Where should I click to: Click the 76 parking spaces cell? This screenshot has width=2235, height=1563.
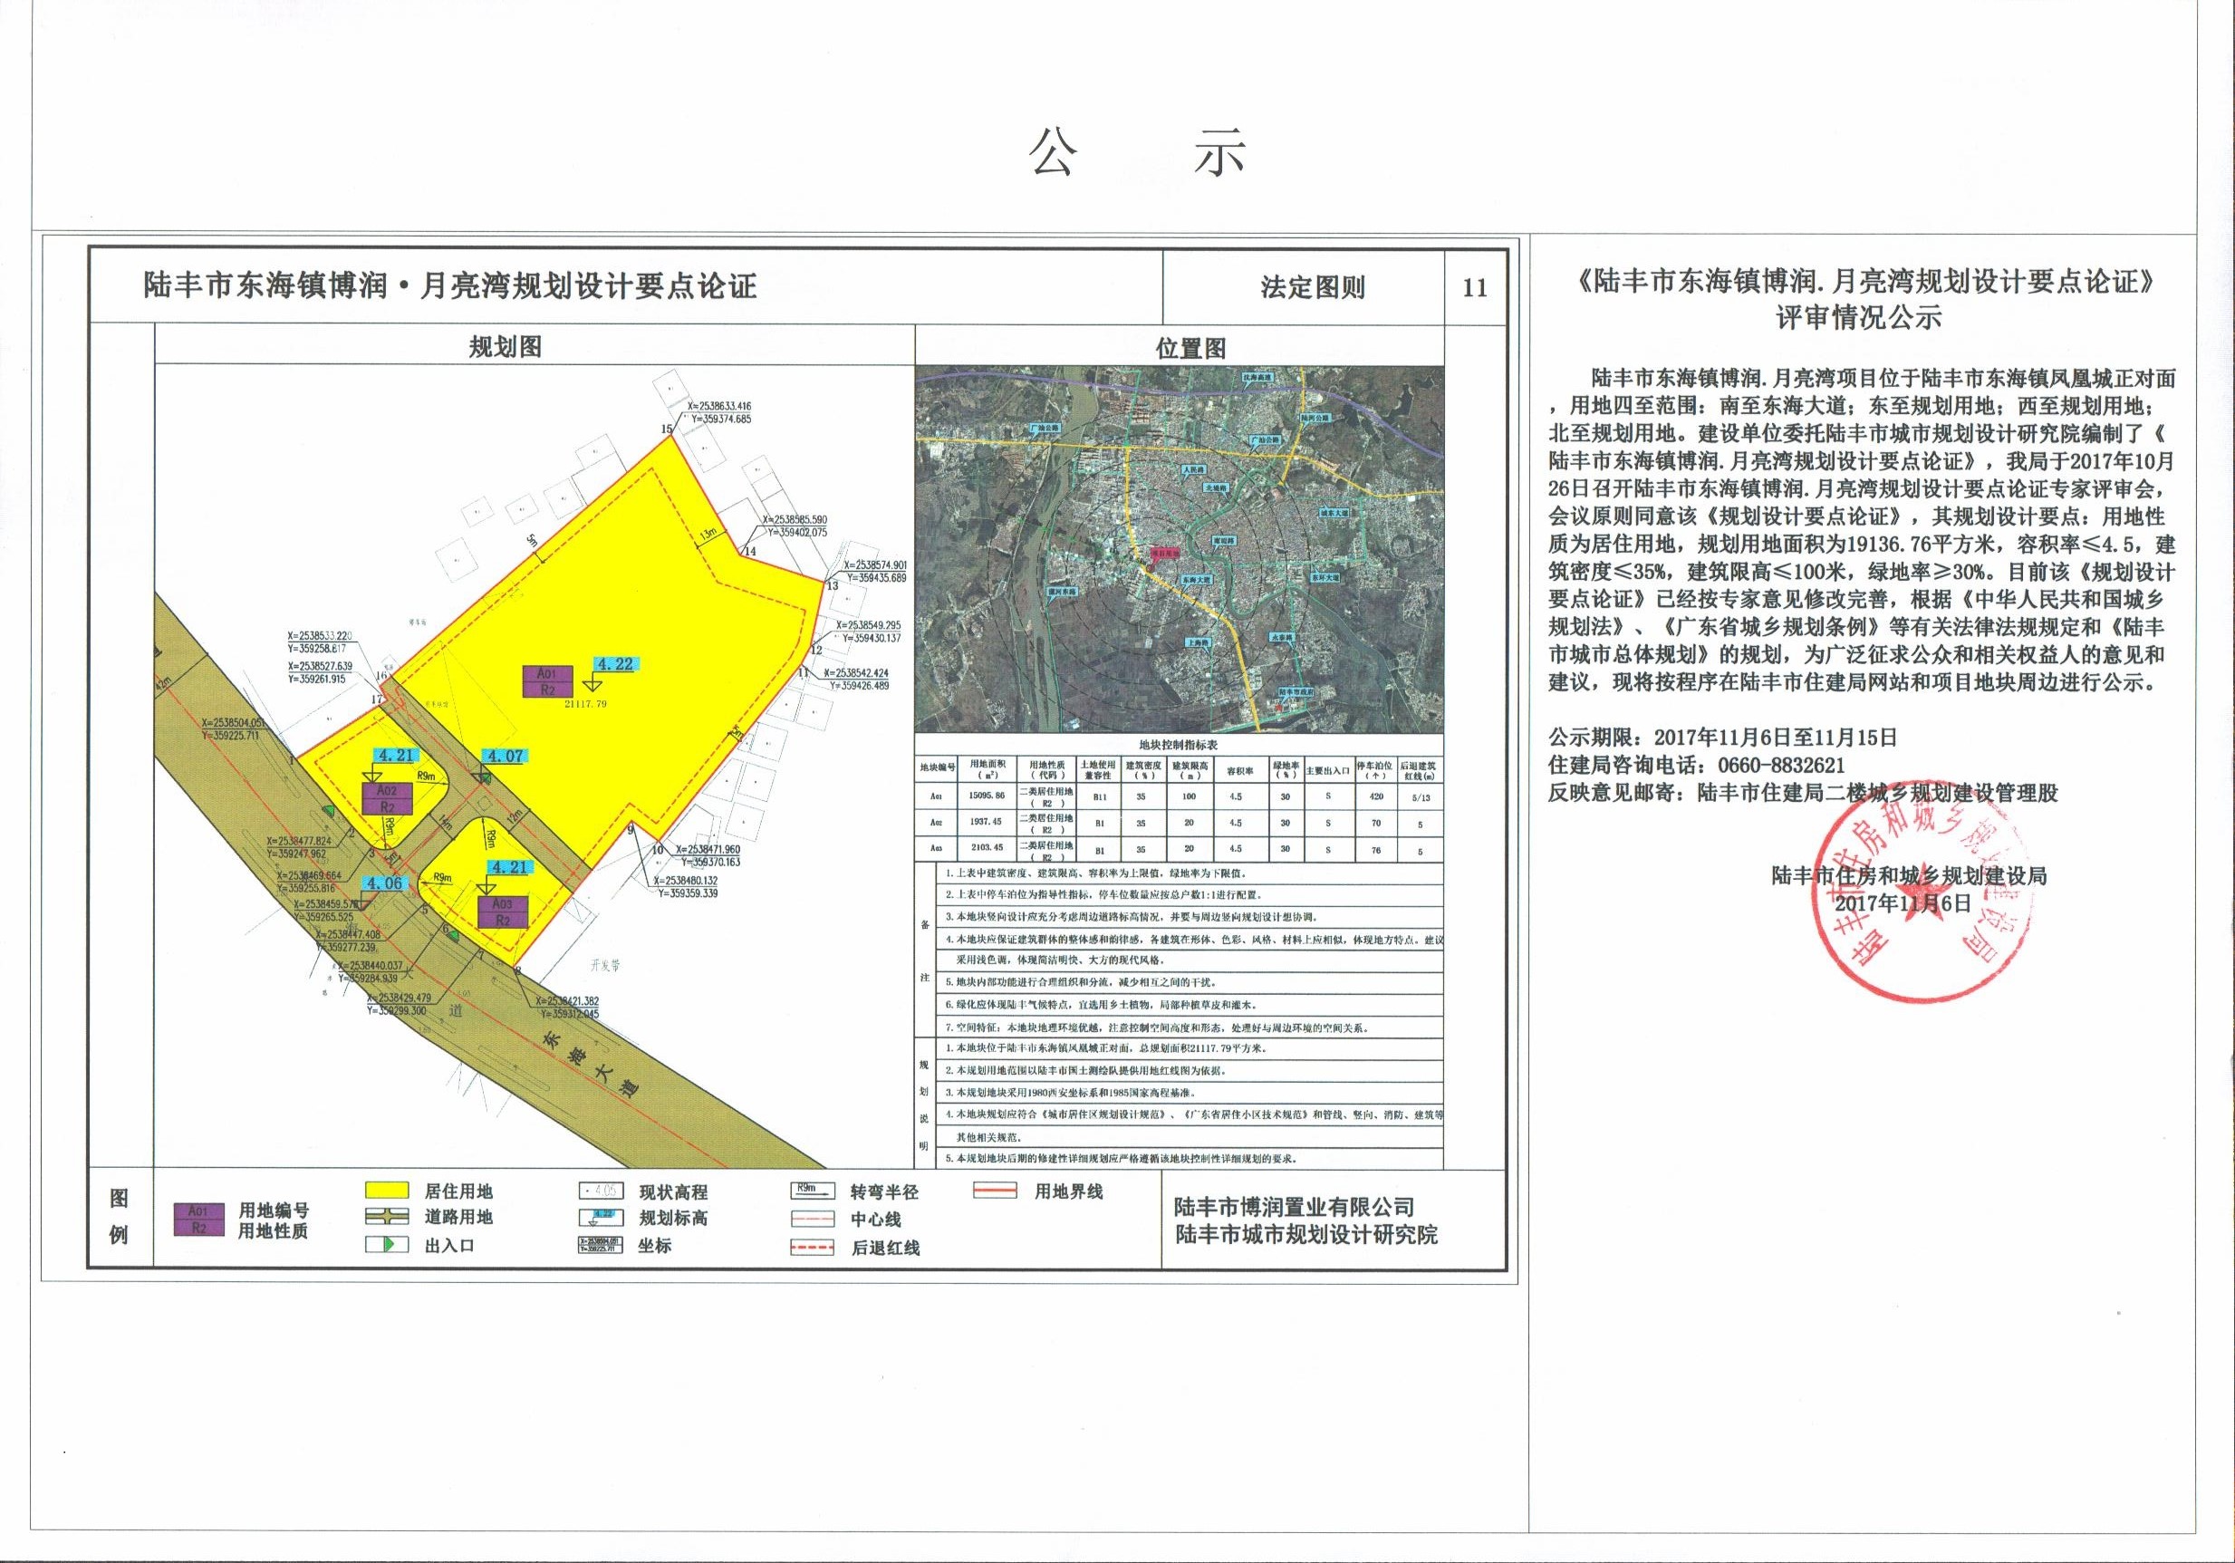(x=1376, y=849)
